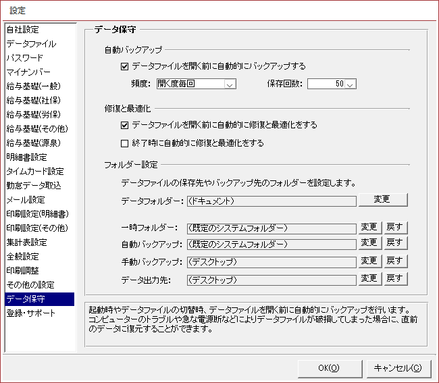The image size is (439, 383).
Task: Open メール設定 settings page
Action: (x=26, y=200)
